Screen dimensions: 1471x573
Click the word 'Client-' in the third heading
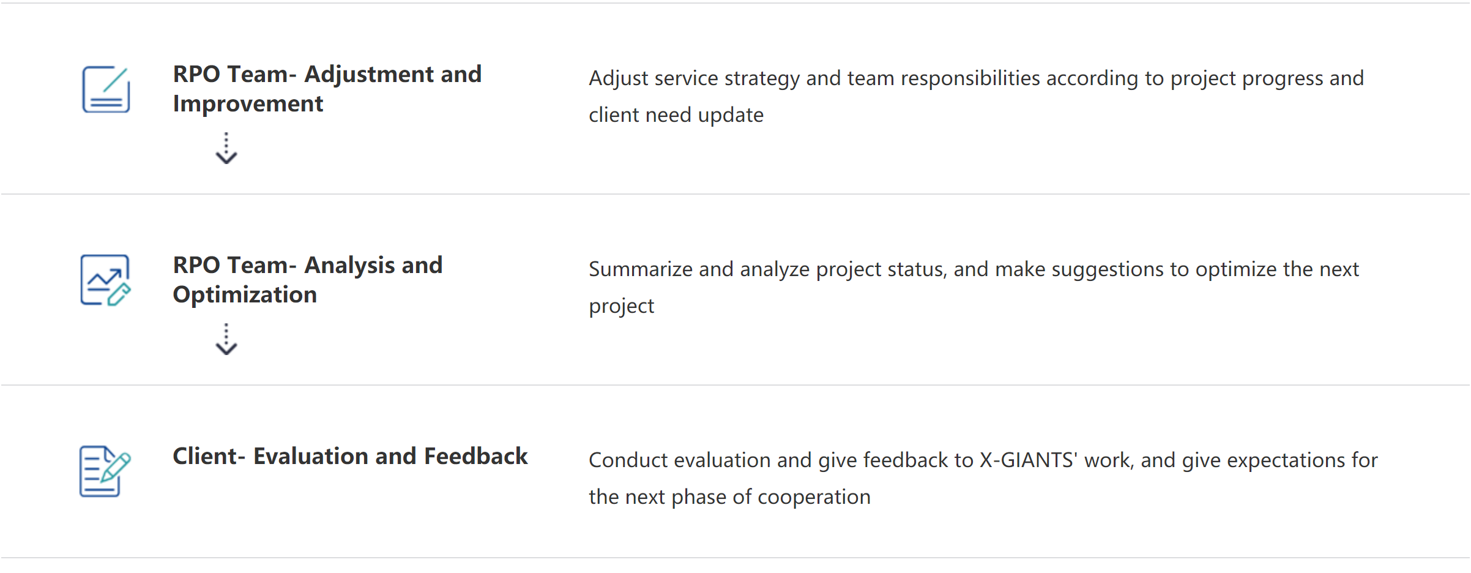(x=209, y=456)
